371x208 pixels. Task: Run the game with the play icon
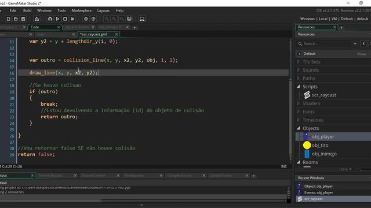[57, 19]
